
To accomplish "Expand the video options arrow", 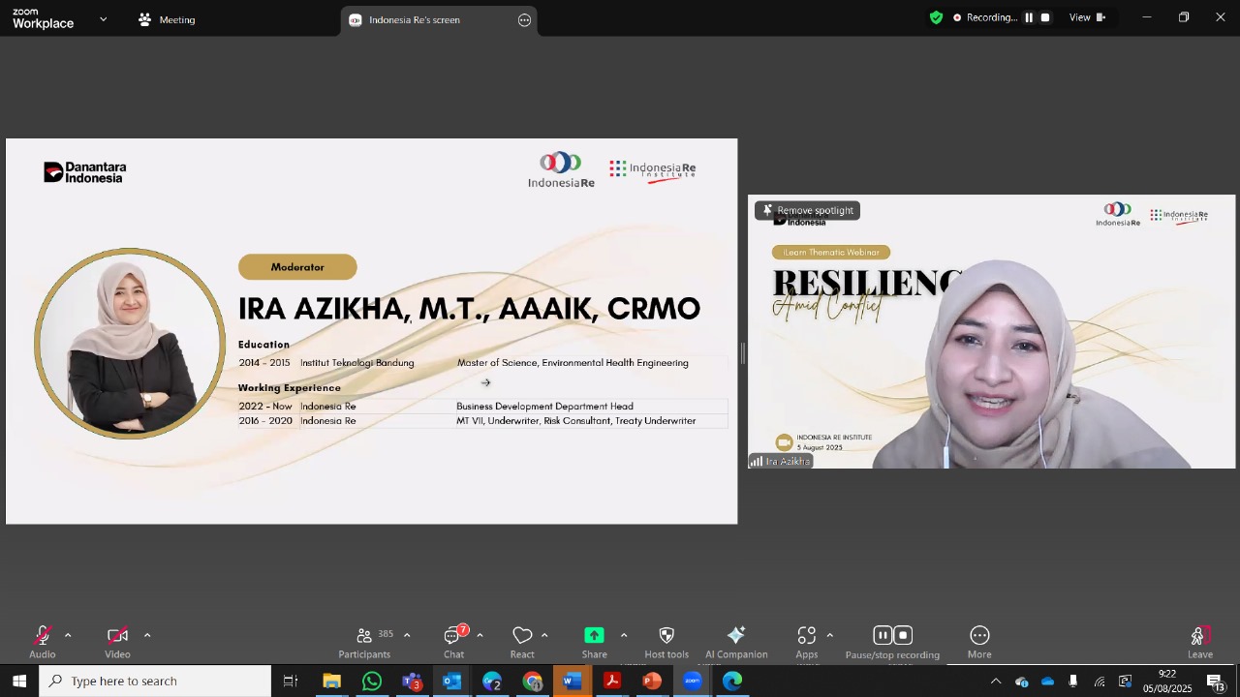I will (x=147, y=636).
